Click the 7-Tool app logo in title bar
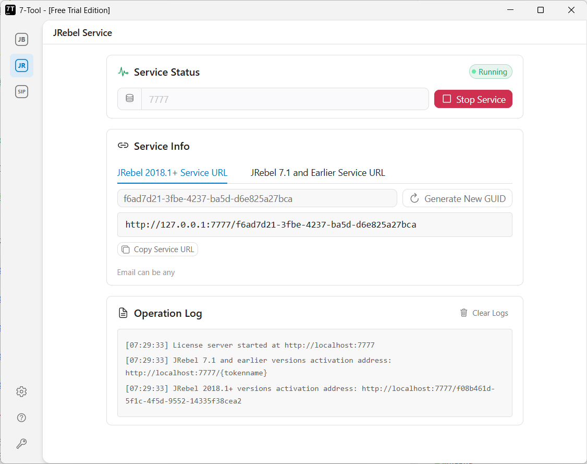The width and height of the screenshot is (587, 464). coord(10,10)
